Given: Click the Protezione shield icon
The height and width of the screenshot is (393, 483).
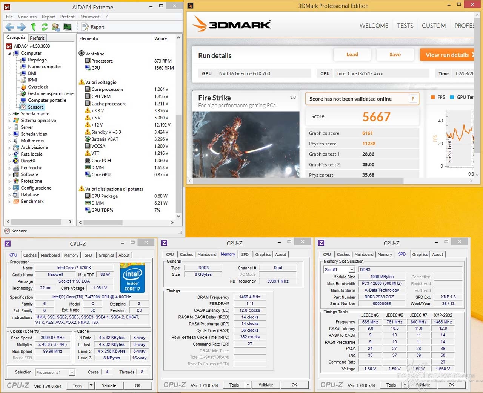Looking at the screenshot, I should 16,181.
